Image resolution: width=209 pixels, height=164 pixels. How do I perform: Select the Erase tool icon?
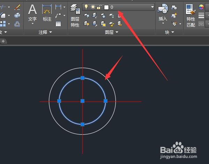click(17, 7)
